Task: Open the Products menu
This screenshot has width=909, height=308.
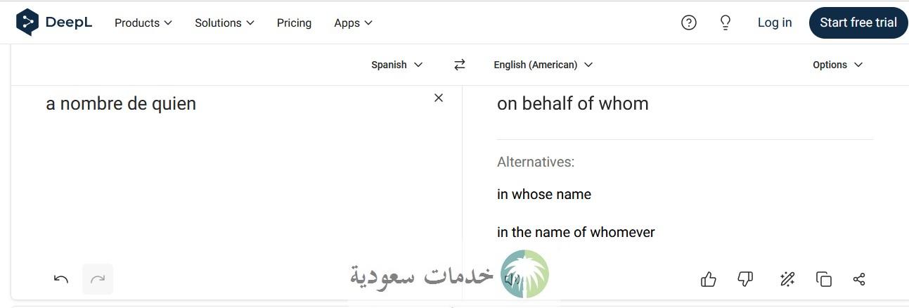Action: pyautogui.click(x=143, y=23)
